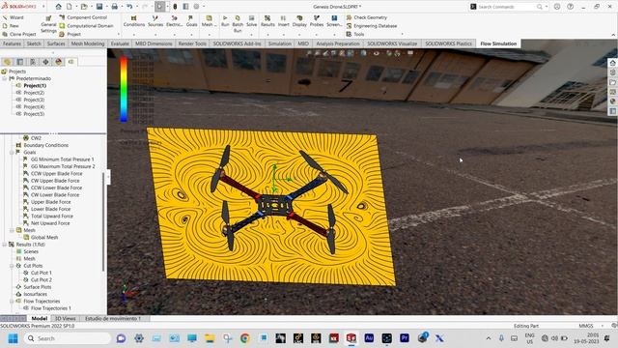The height and width of the screenshot is (348, 618).
Task: Switch to the Sketch tab
Action: [34, 43]
